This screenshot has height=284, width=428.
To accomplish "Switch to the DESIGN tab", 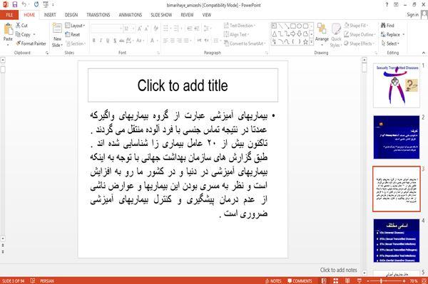I will click(71, 15).
